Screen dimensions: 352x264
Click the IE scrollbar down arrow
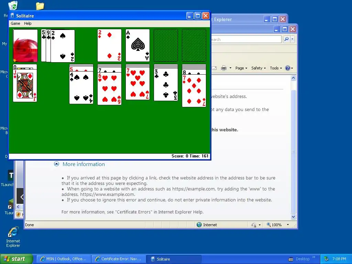point(294,217)
